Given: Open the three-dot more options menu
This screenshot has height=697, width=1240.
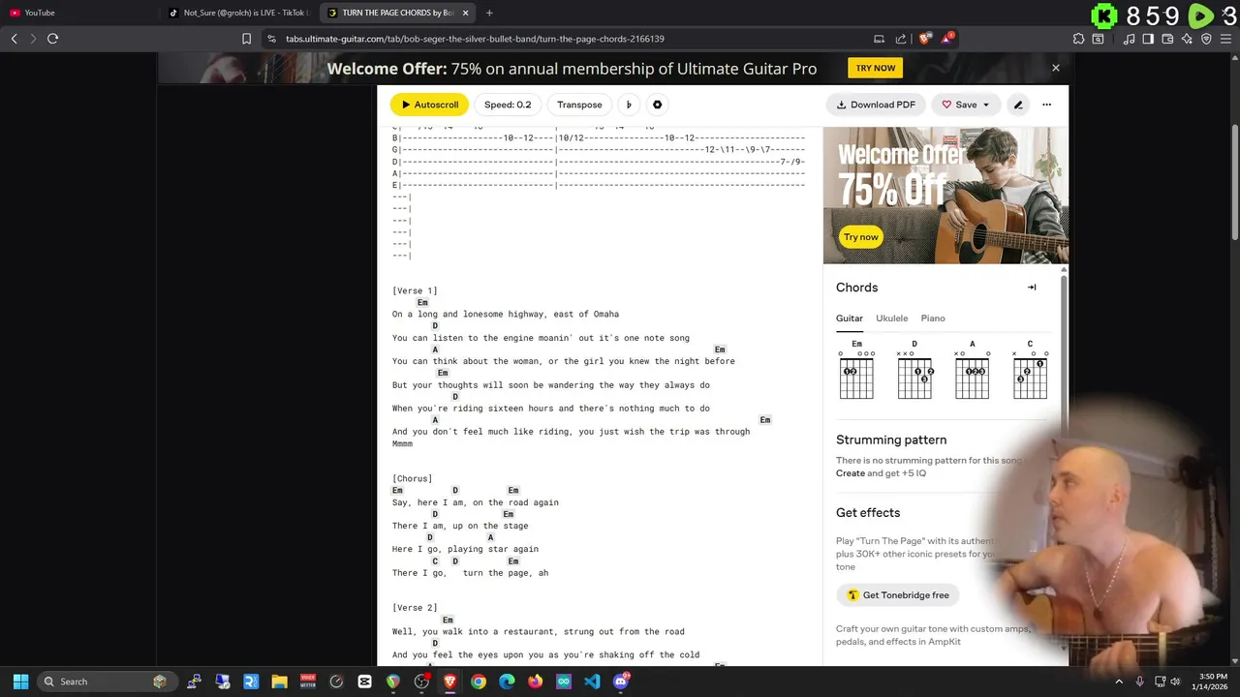Looking at the screenshot, I should click(1046, 105).
